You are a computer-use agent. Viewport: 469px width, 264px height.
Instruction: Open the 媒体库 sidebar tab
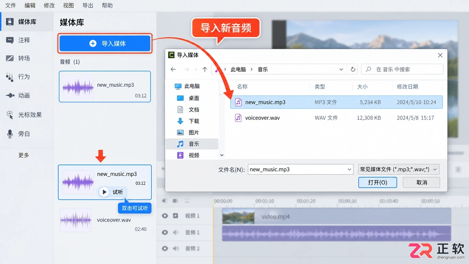point(27,22)
